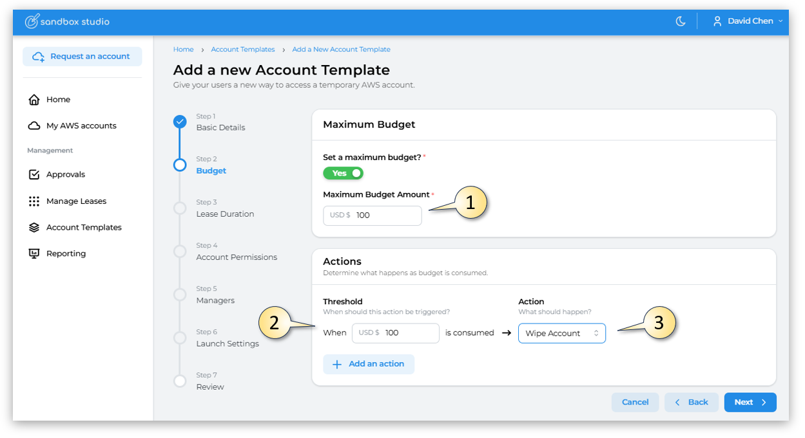Click the user profile avatar icon

click(x=717, y=21)
